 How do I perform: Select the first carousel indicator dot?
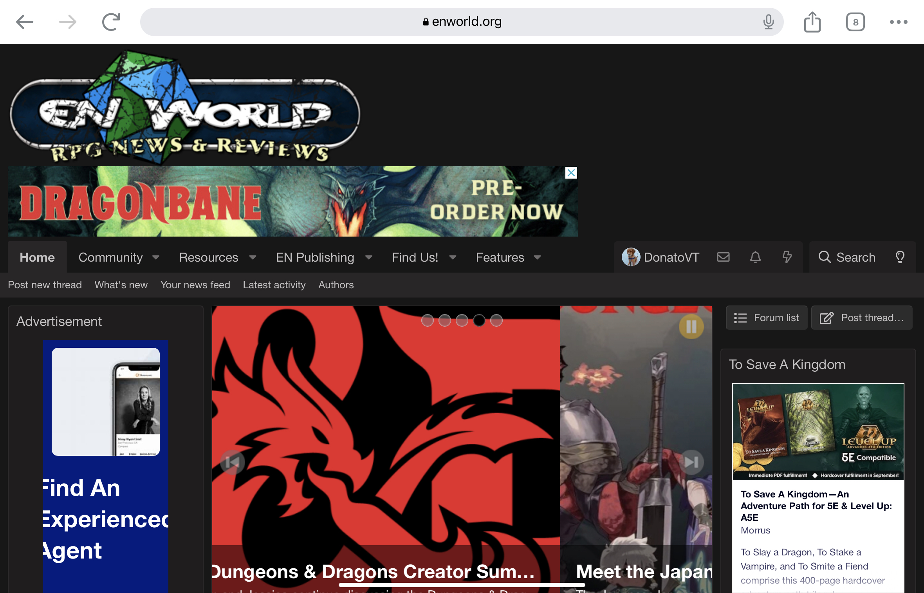pos(427,320)
